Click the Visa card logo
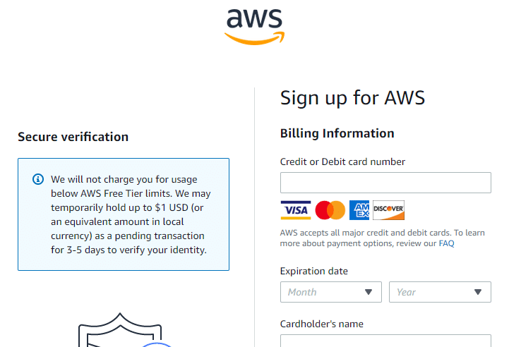 [296, 210]
